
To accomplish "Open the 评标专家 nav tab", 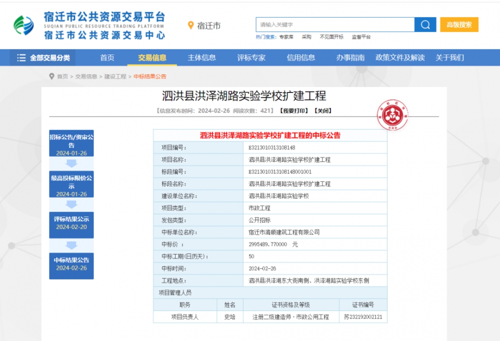I will click(251, 57).
